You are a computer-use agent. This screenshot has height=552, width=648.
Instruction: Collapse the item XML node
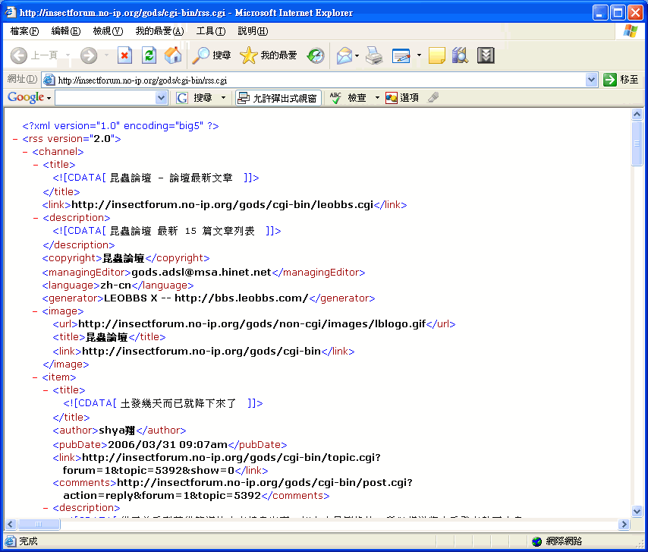[36, 377]
